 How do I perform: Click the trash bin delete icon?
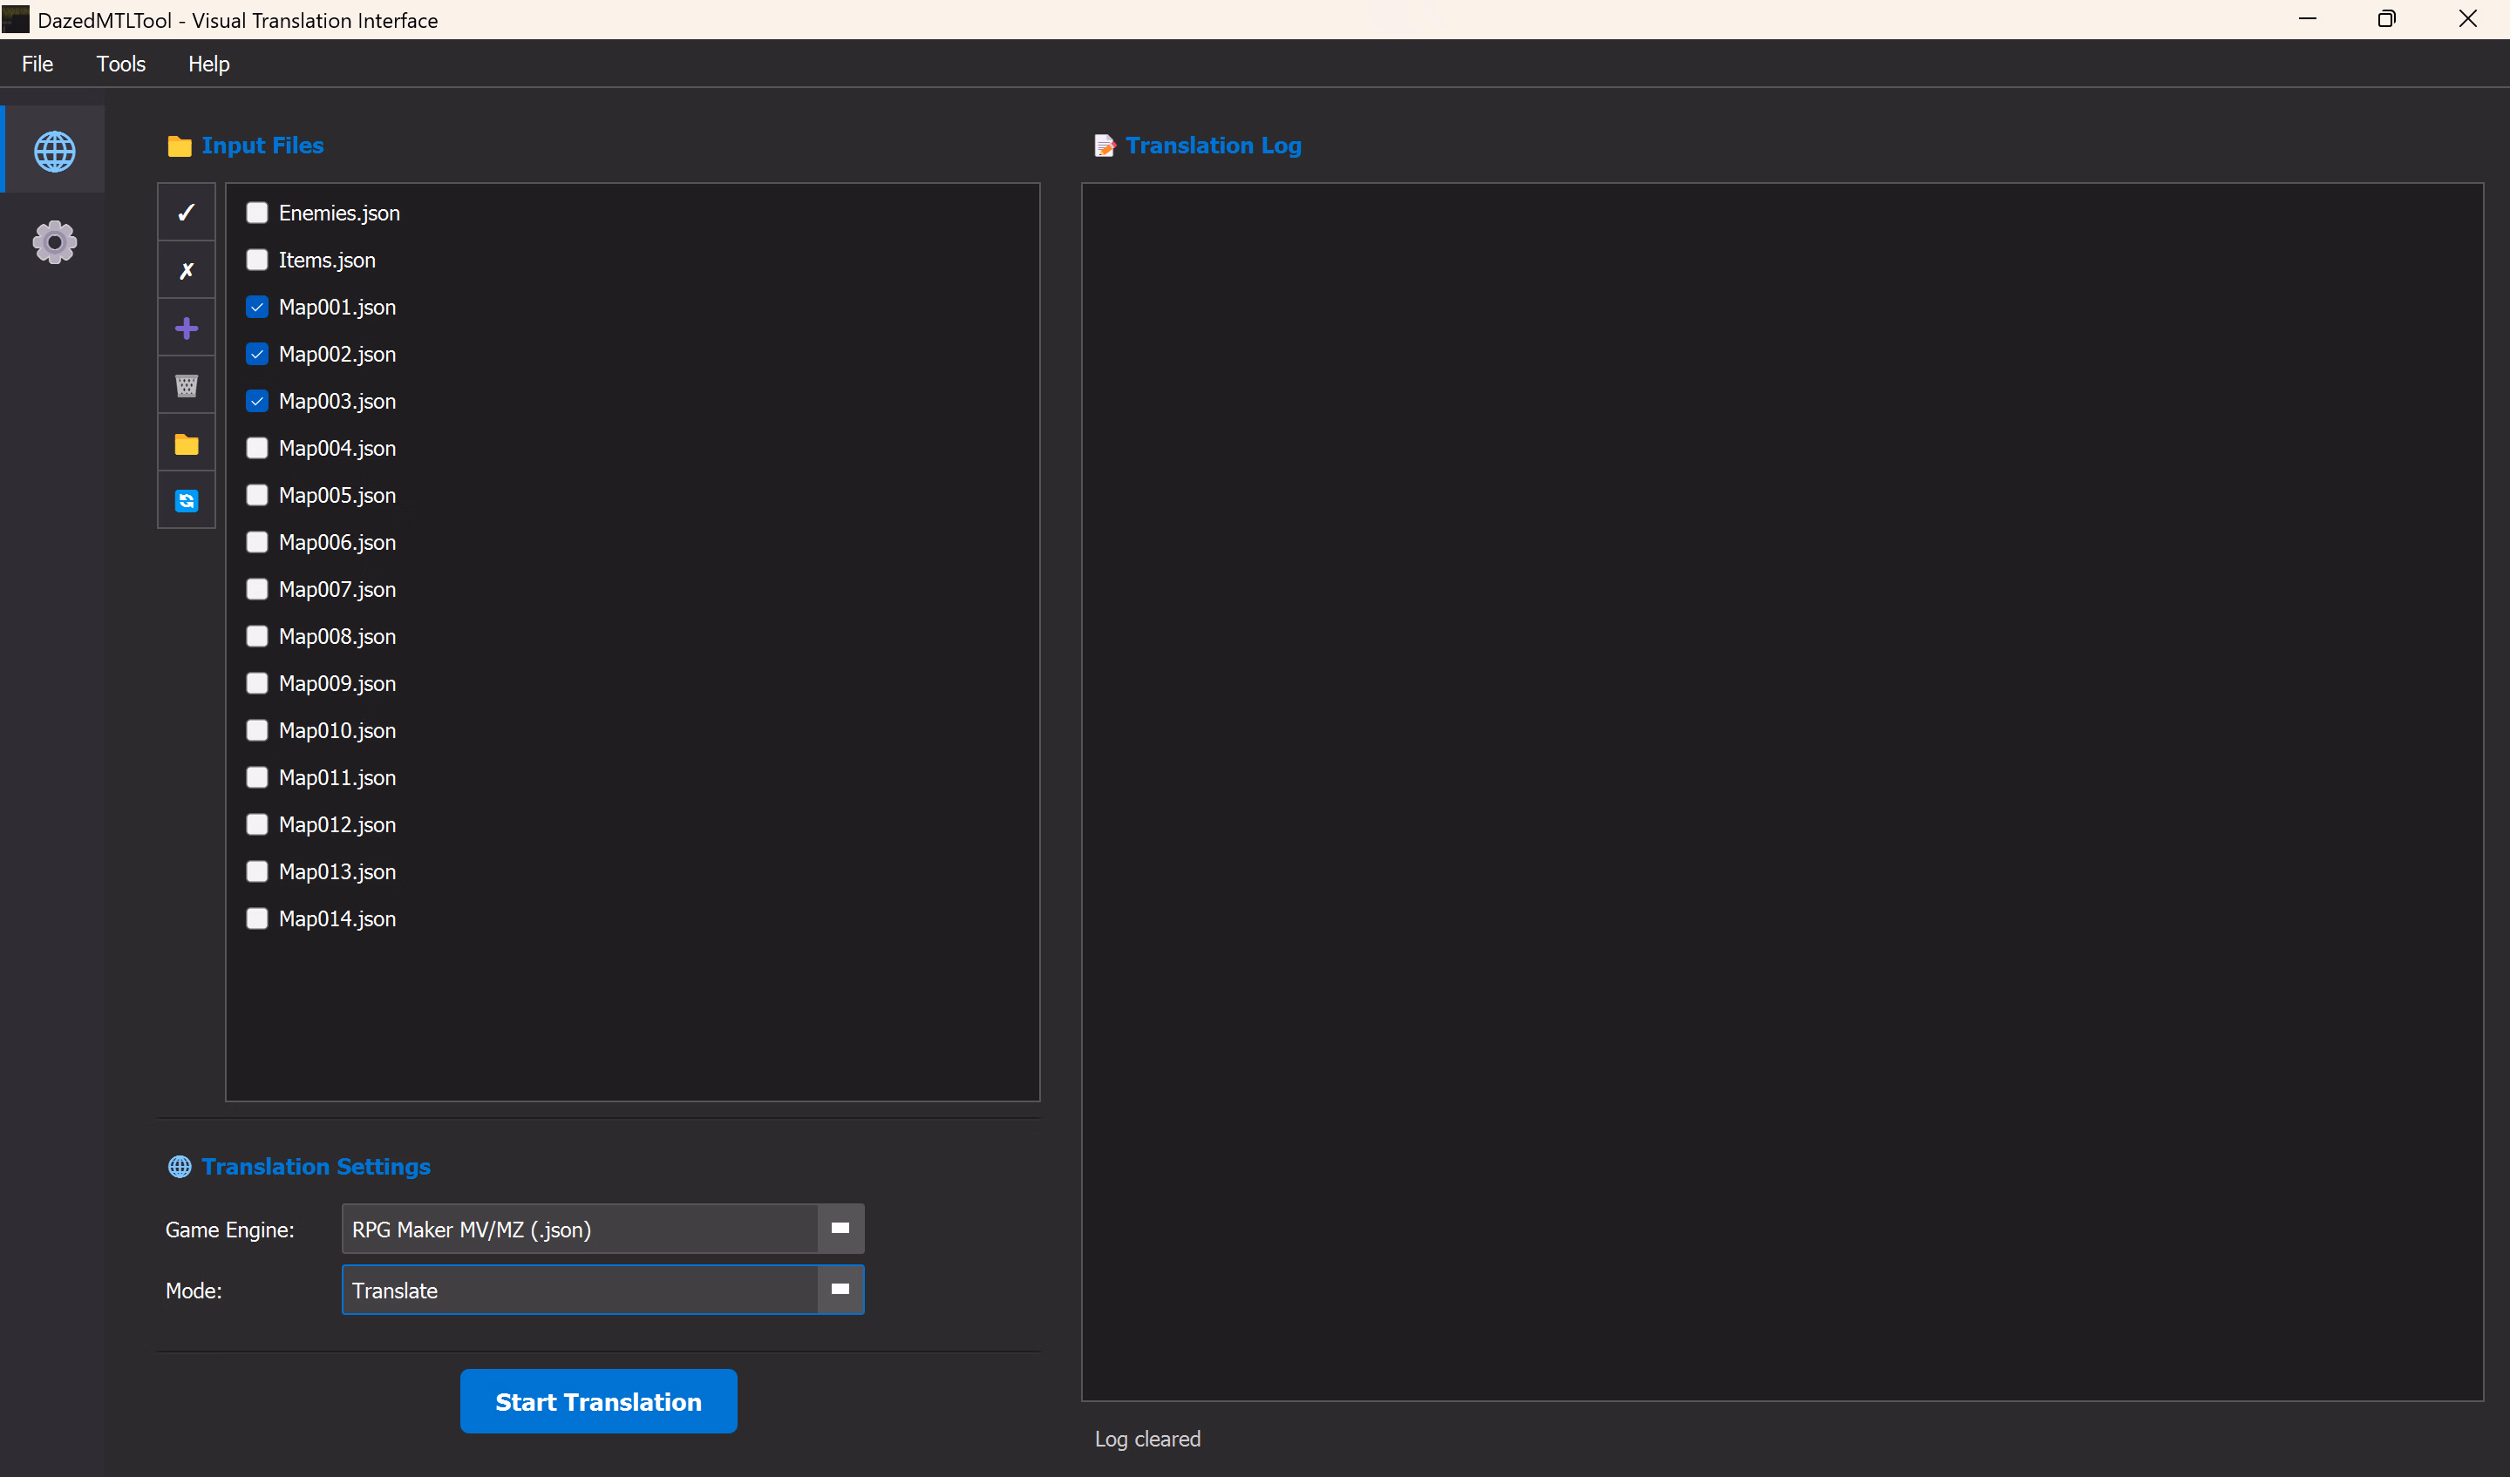(187, 385)
